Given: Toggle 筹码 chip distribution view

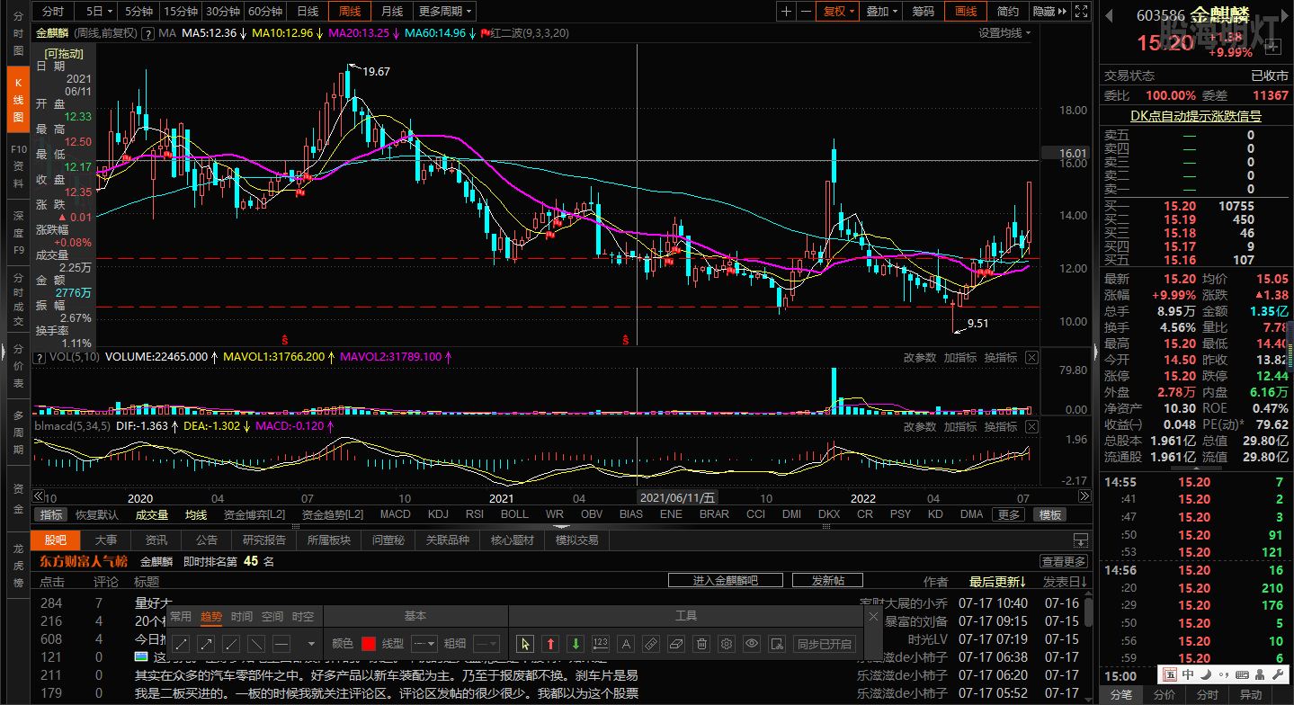Looking at the screenshot, I should tap(924, 11).
